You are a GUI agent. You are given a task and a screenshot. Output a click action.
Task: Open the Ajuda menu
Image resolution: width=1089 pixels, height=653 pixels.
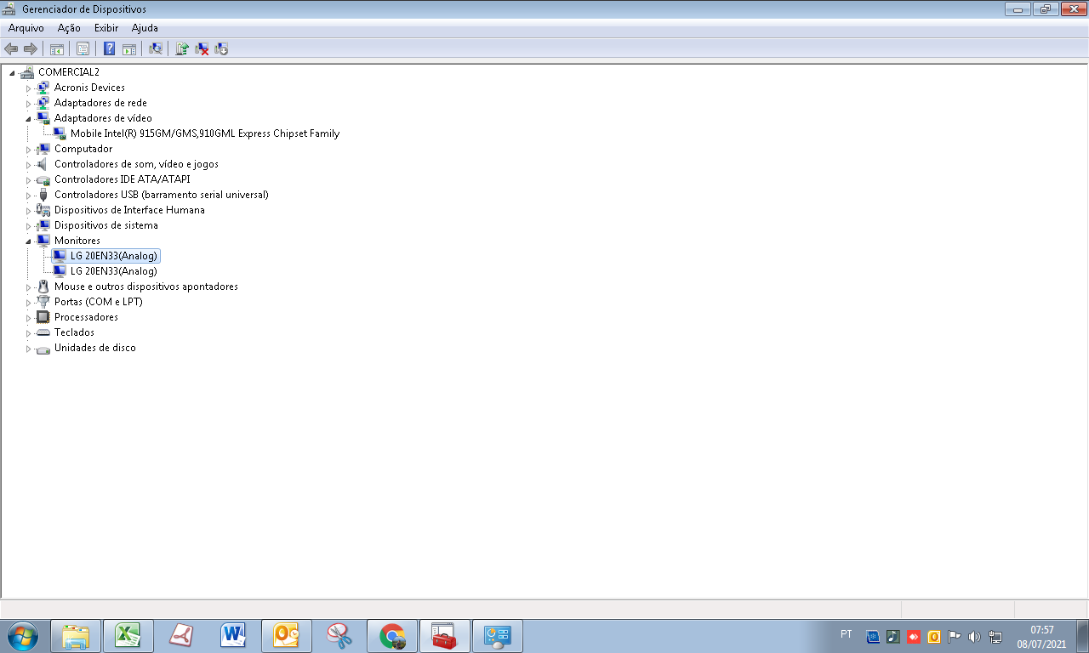point(145,28)
